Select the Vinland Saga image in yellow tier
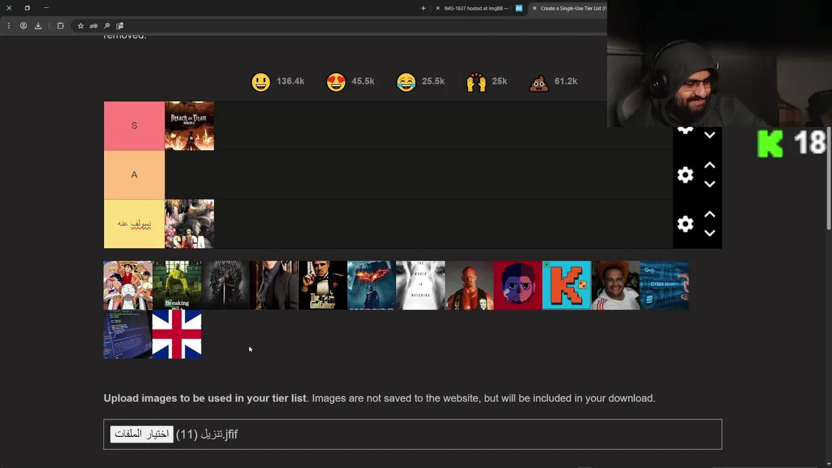This screenshot has width=832, height=468. [x=189, y=224]
